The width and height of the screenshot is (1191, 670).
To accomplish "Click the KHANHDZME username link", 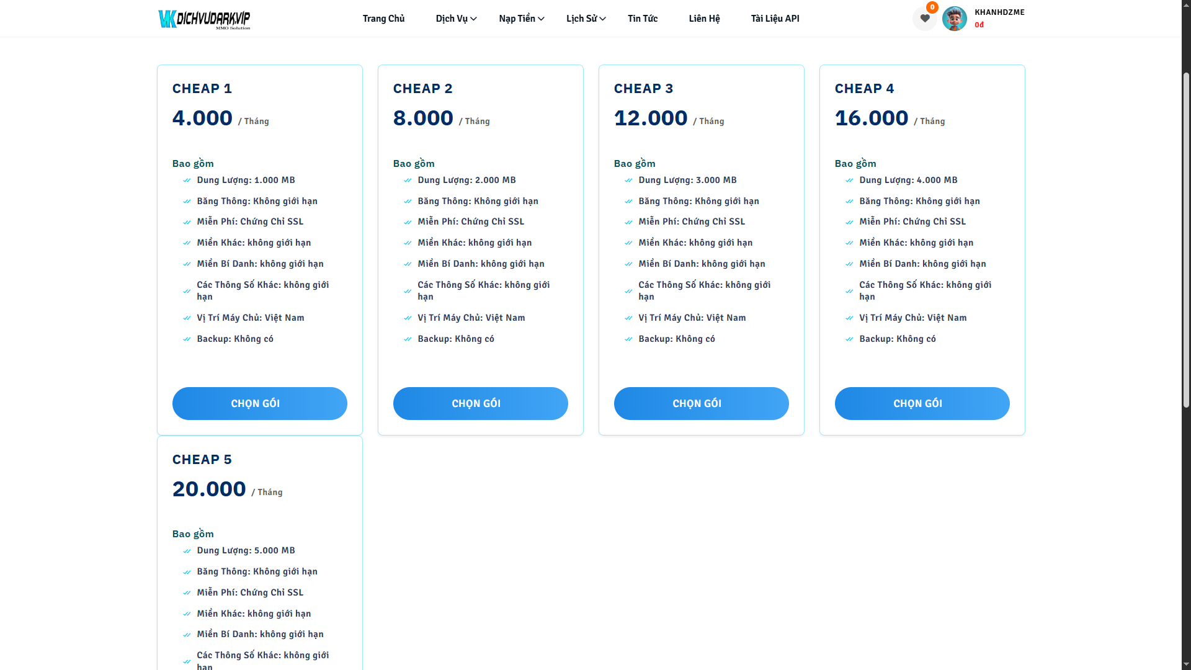I will click(999, 12).
